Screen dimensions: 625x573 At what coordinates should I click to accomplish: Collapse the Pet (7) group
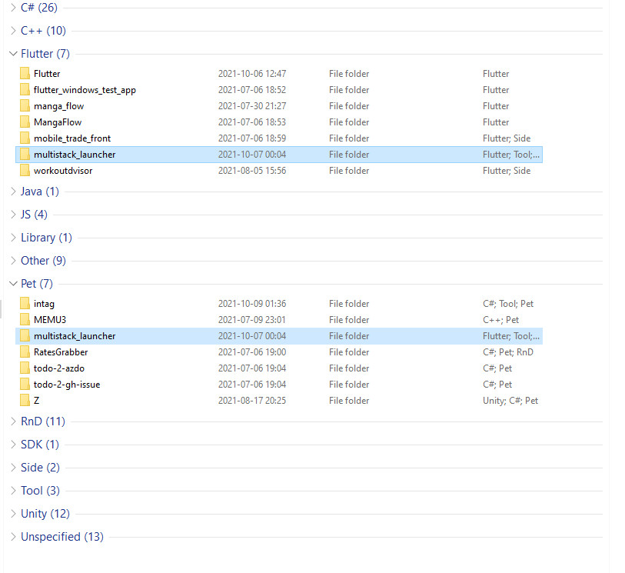13,284
